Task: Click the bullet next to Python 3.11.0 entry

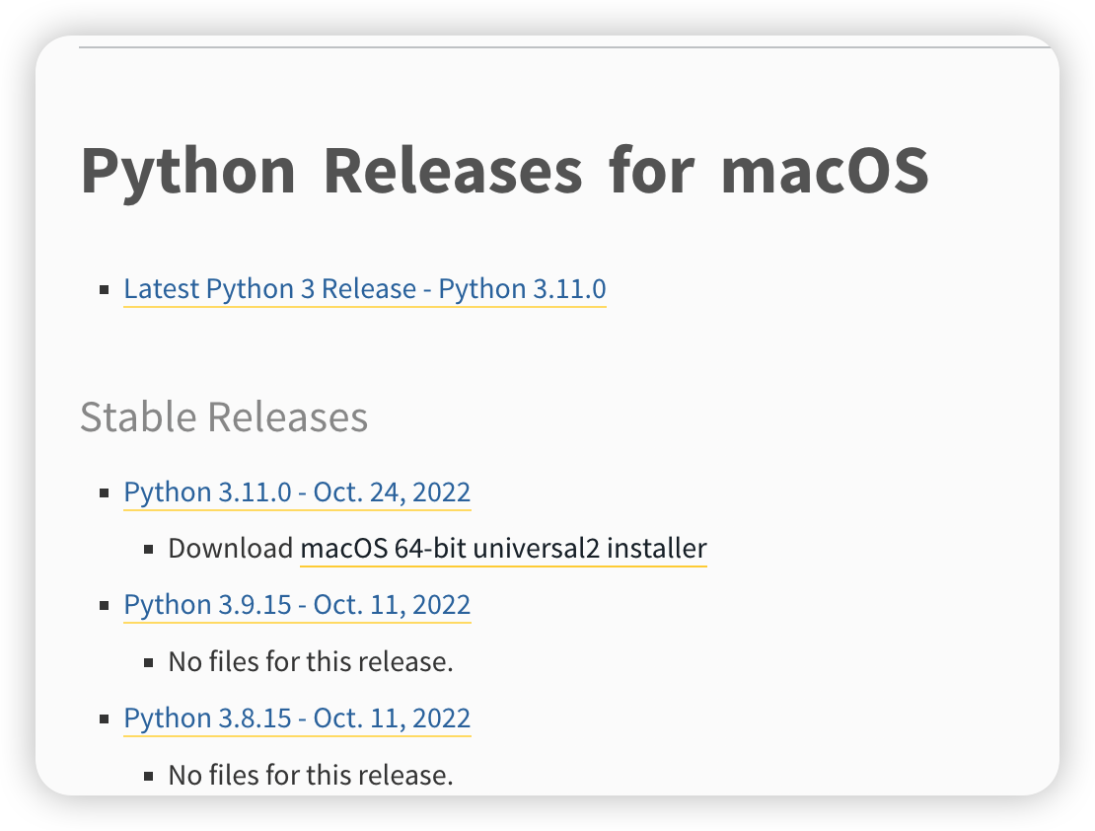Action: (x=104, y=492)
